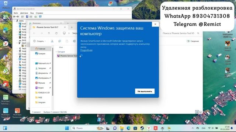Click the 'Не выполнять' button
This screenshot has height=132, width=236.
point(145,91)
